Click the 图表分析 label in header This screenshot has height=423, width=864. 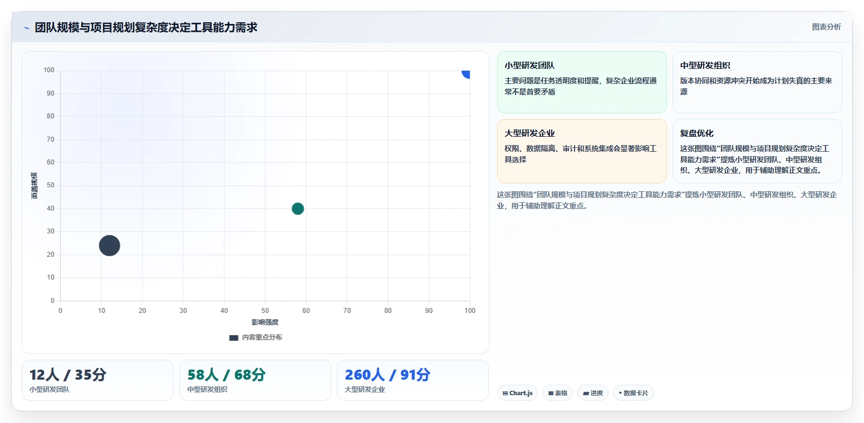[826, 27]
